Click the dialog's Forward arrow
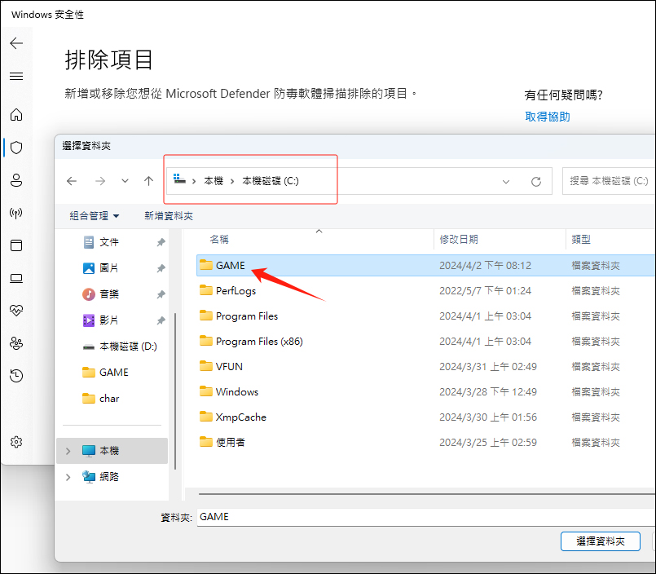The width and height of the screenshot is (656, 574). pos(100,181)
